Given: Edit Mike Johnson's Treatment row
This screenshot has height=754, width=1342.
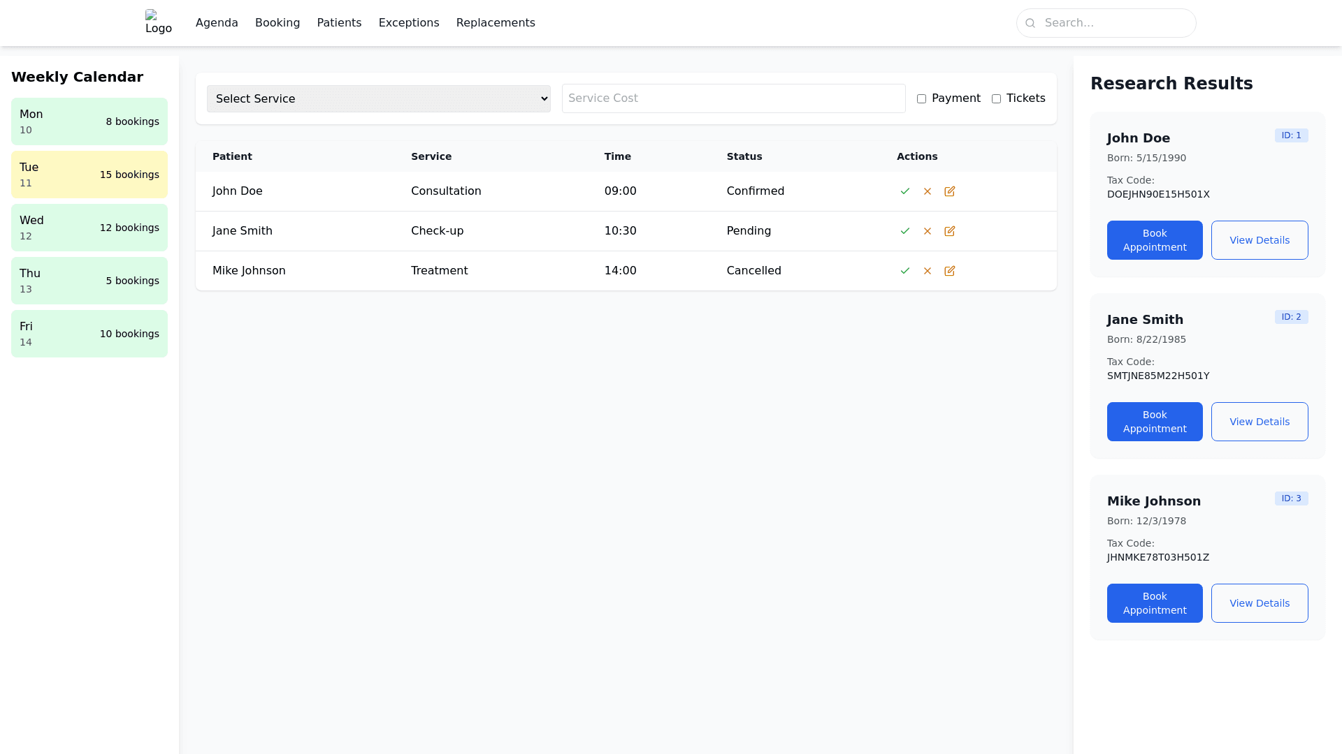Looking at the screenshot, I should coord(949,271).
